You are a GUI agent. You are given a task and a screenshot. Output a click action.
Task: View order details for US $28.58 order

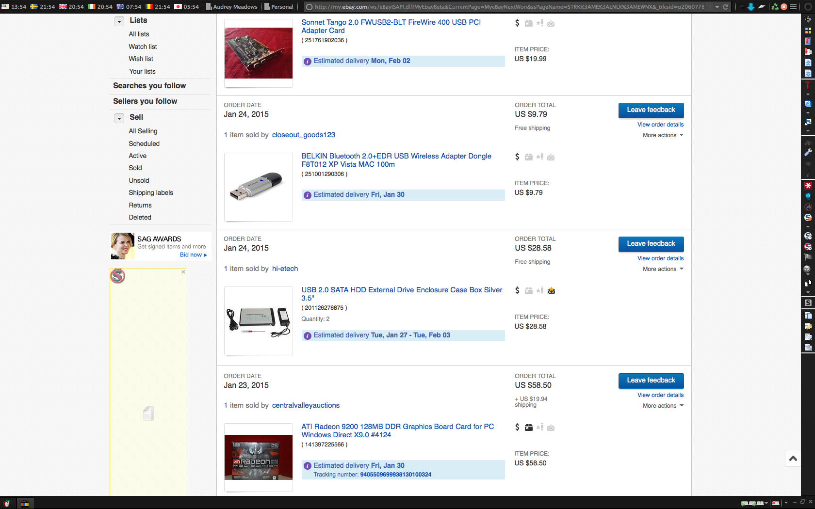[660, 258]
